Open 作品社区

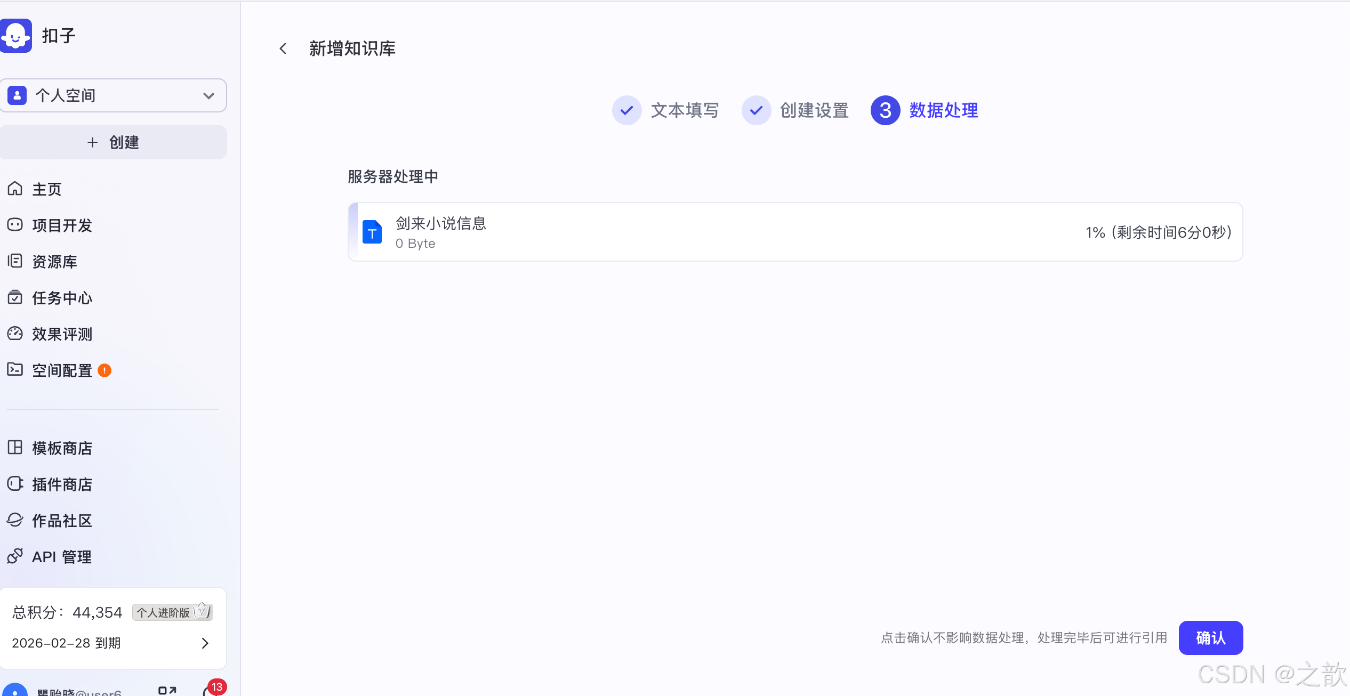click(x=61, y=520)
